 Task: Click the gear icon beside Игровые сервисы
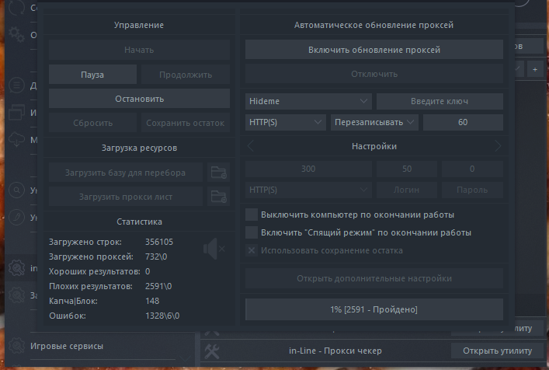16,346
